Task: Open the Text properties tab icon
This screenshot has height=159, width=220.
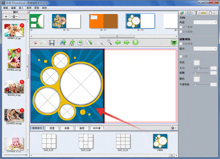Action: (x=196, y=13)
